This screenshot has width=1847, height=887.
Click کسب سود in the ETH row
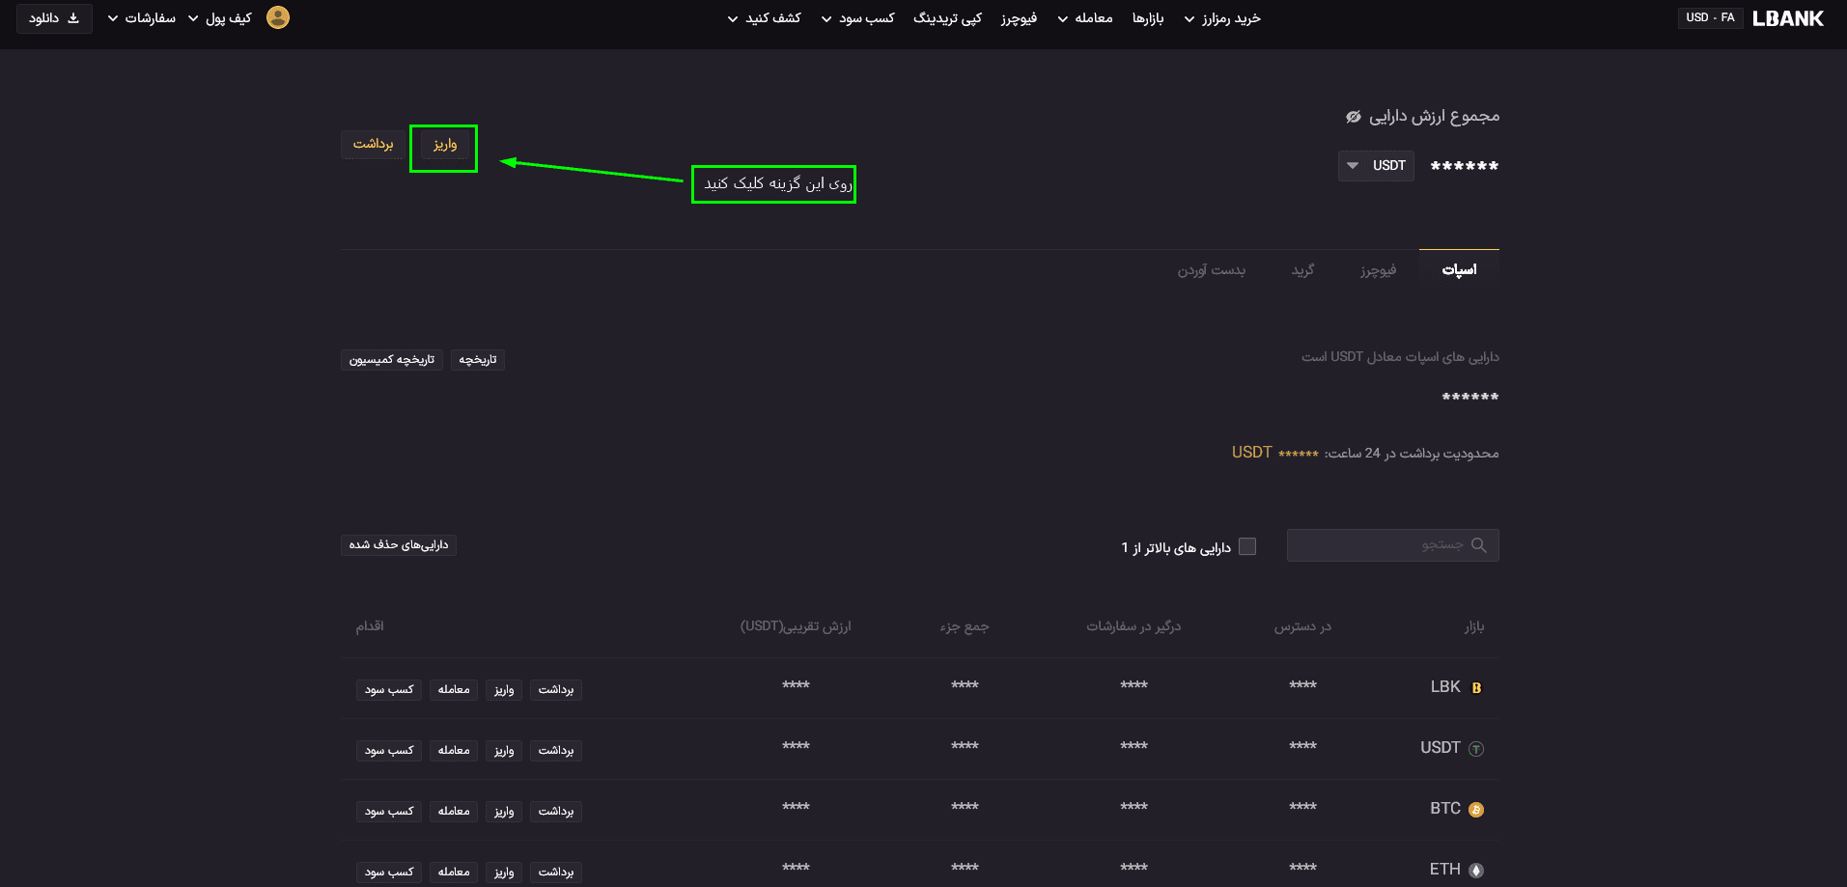(389, 873)
